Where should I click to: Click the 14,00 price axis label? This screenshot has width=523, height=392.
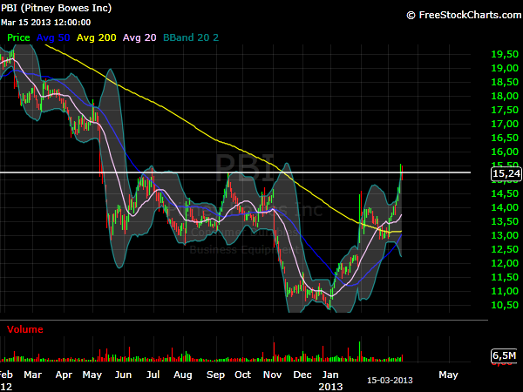505,207
